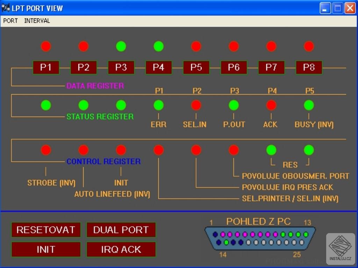Close the LPT PORT VIEW window
This screenshot has width=358, height=268.
tap(350, 8)
